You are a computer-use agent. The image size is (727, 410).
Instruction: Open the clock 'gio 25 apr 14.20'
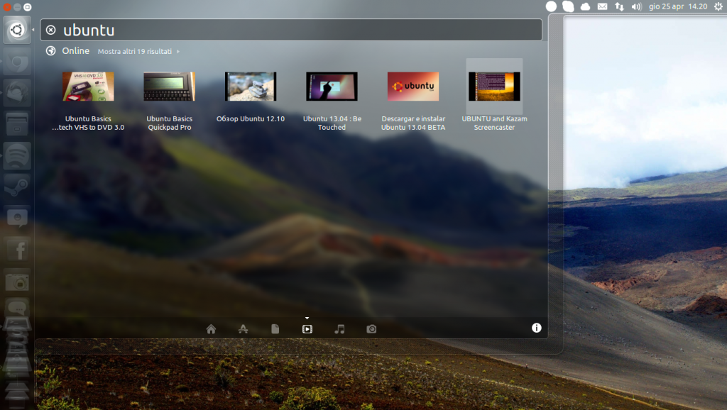pyautogui.click(x=678, y=6)
